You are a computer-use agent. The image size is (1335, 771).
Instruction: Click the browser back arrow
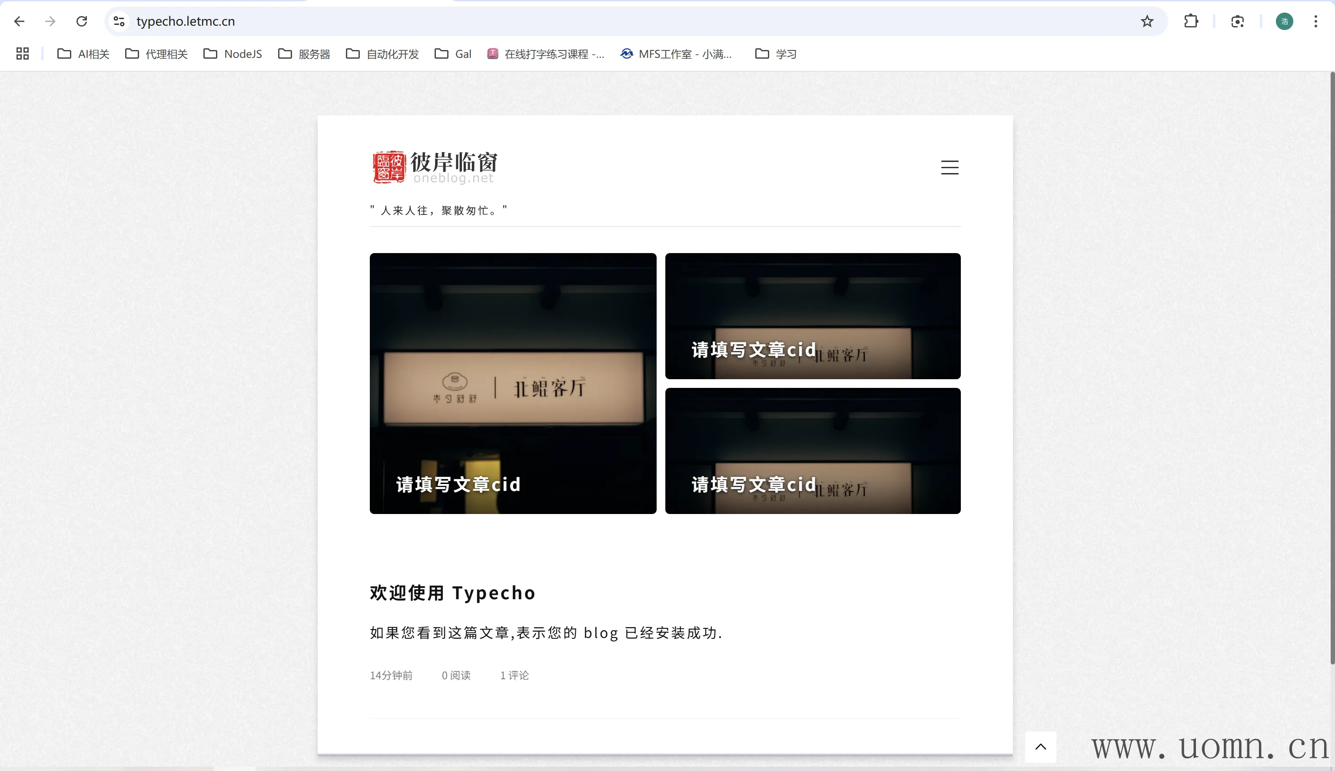point(19,21)
